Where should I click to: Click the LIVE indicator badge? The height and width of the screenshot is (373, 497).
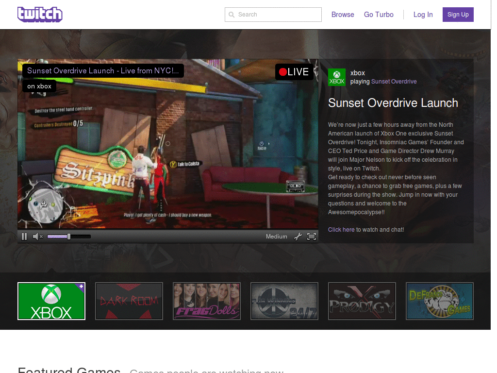click(x=294, y=72)
